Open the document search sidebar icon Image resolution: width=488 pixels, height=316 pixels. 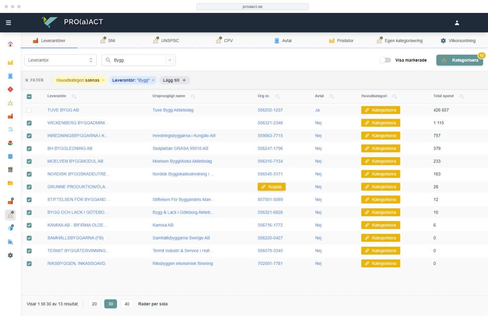click(x=10, y=242)
